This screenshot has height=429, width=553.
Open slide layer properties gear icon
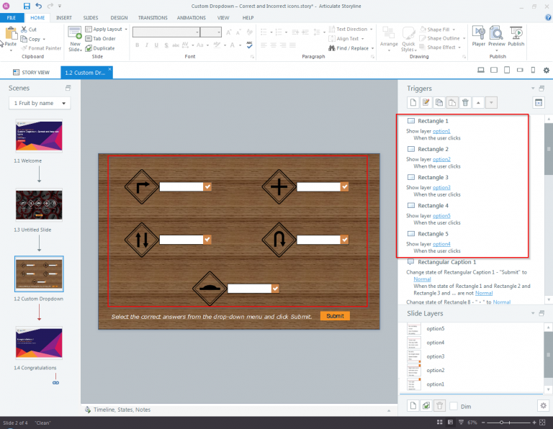point(543,405)
